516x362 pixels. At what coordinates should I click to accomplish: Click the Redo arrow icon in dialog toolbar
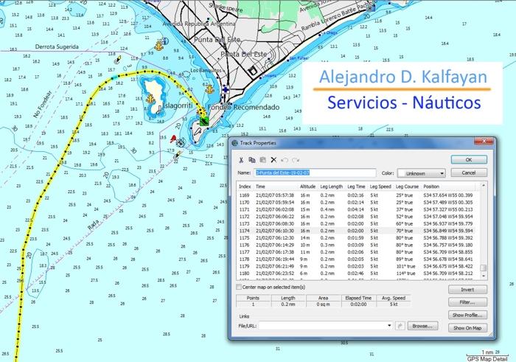click(296, 160)
